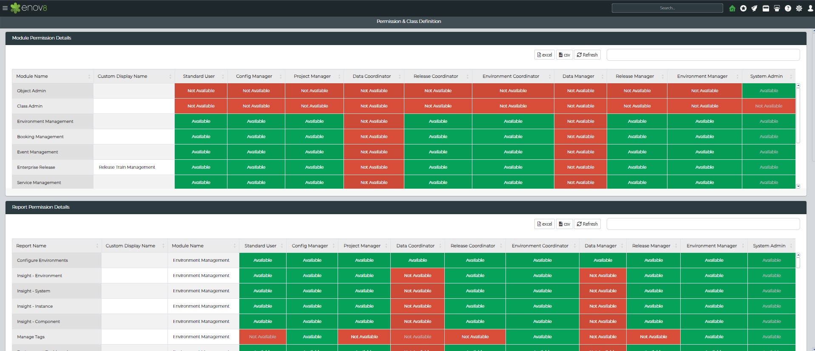The height and width of the screenshot is (351, 815).
Task: Click the Module Permission filter input
Action: [703, 55]
